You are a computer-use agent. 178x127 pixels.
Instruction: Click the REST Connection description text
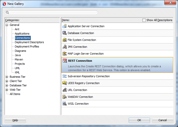click(114, 68)
